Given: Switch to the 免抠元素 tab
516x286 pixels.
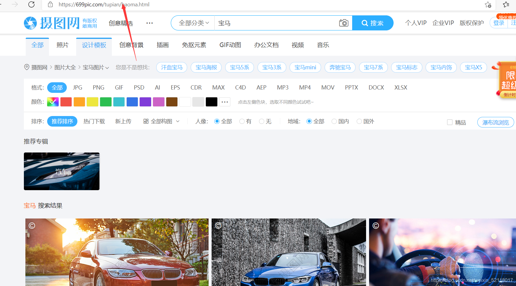Looking at the screenshot, I should 194,45.
